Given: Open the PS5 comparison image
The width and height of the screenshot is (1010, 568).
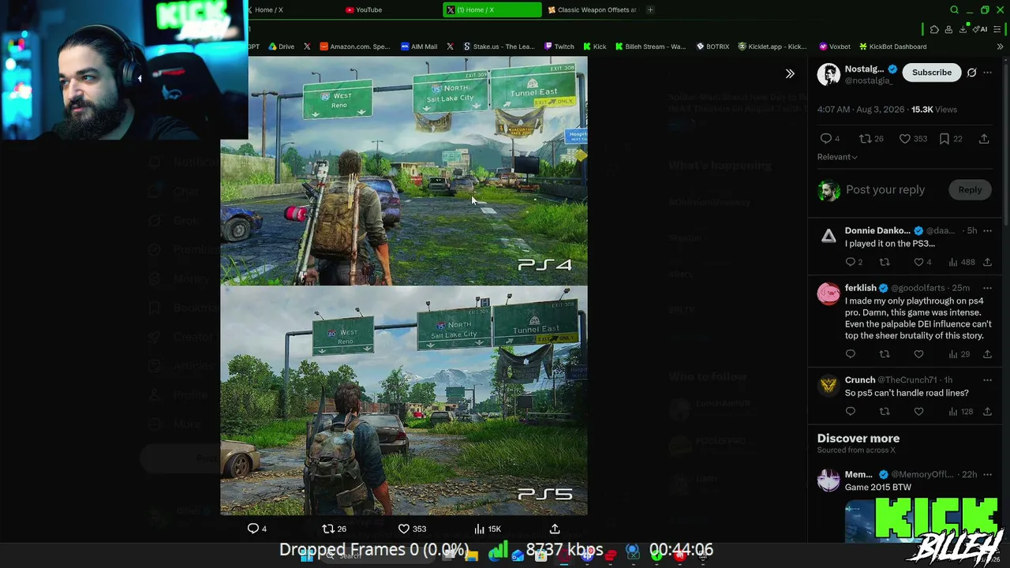Looking at the screenshot, I should click(404, 401).
